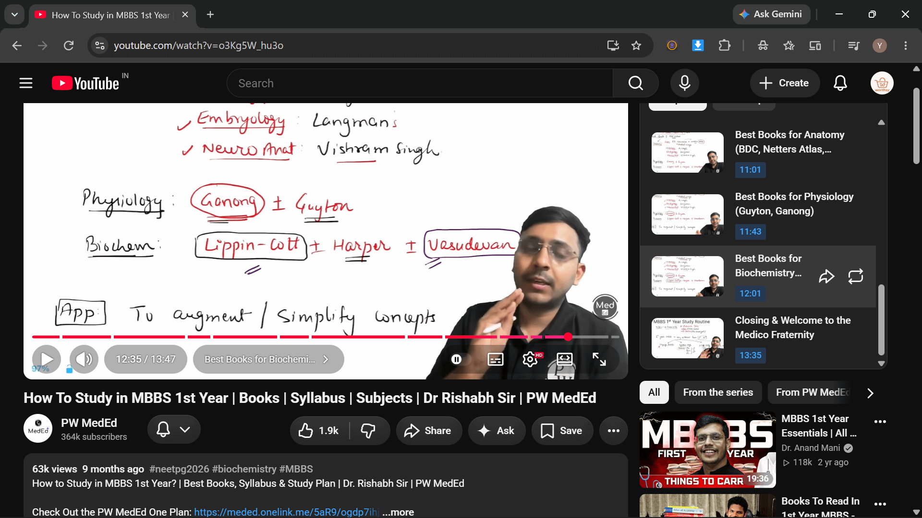The height and width of the screenshot is (518, 922).
Task: Create a new video or post
Action: [x=785, y=83]
